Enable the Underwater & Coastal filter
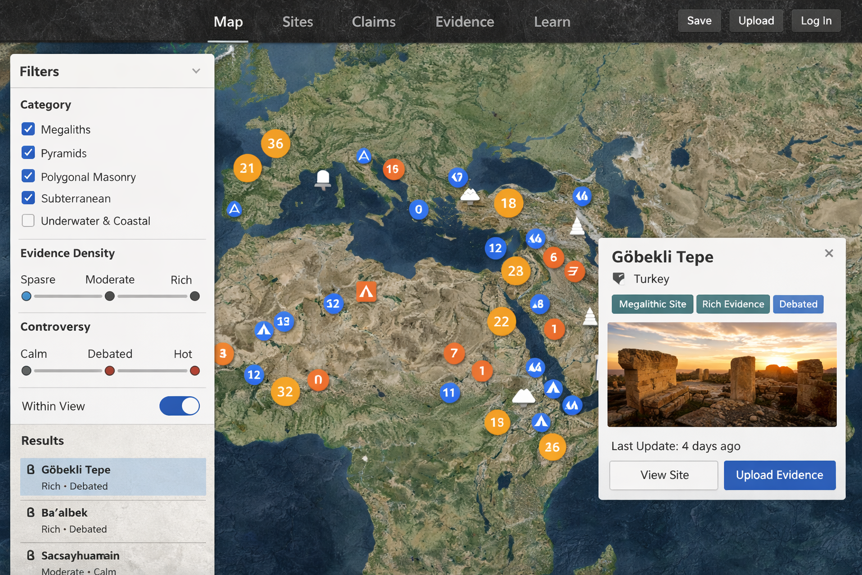The width and height of the screenshot is (862, 575). coord(28,221)
